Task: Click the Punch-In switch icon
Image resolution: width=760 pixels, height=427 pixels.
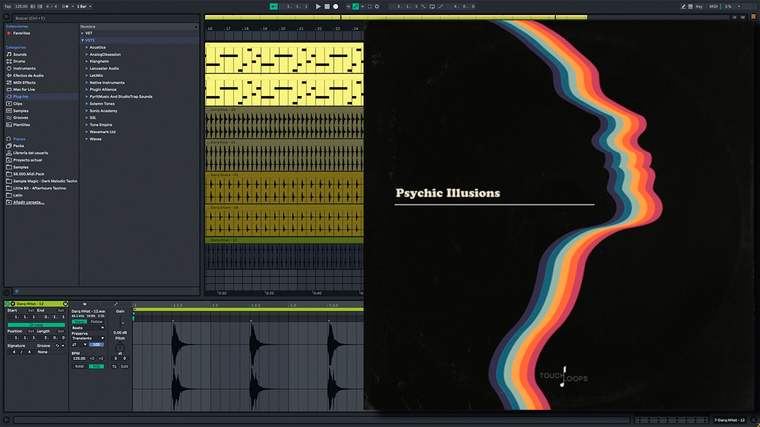Action: coord(423,6)
